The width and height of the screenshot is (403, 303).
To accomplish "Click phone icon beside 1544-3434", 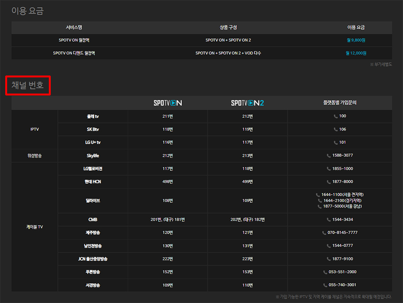I will click(x=329, y=220).
